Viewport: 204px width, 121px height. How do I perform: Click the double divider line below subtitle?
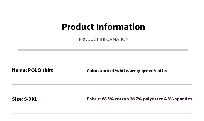[x=103, y=50]
